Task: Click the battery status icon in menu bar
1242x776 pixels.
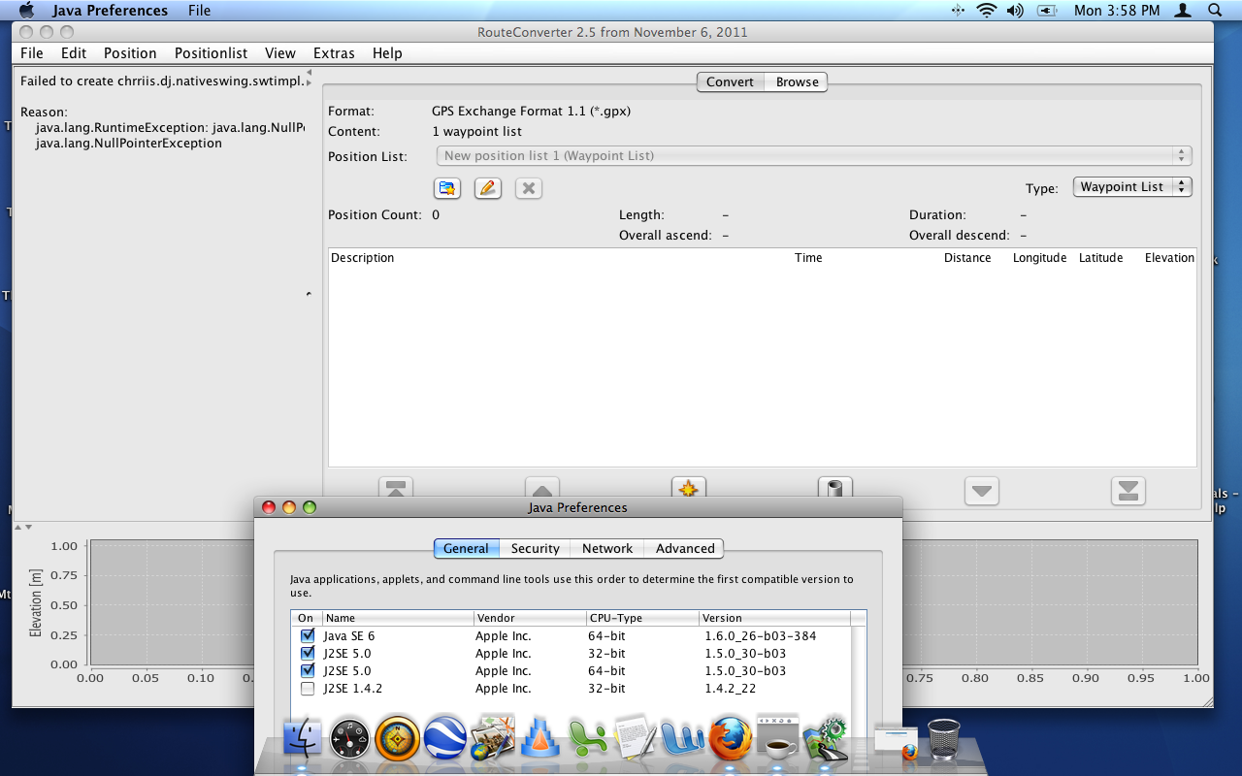Action: coord(1047,11)
